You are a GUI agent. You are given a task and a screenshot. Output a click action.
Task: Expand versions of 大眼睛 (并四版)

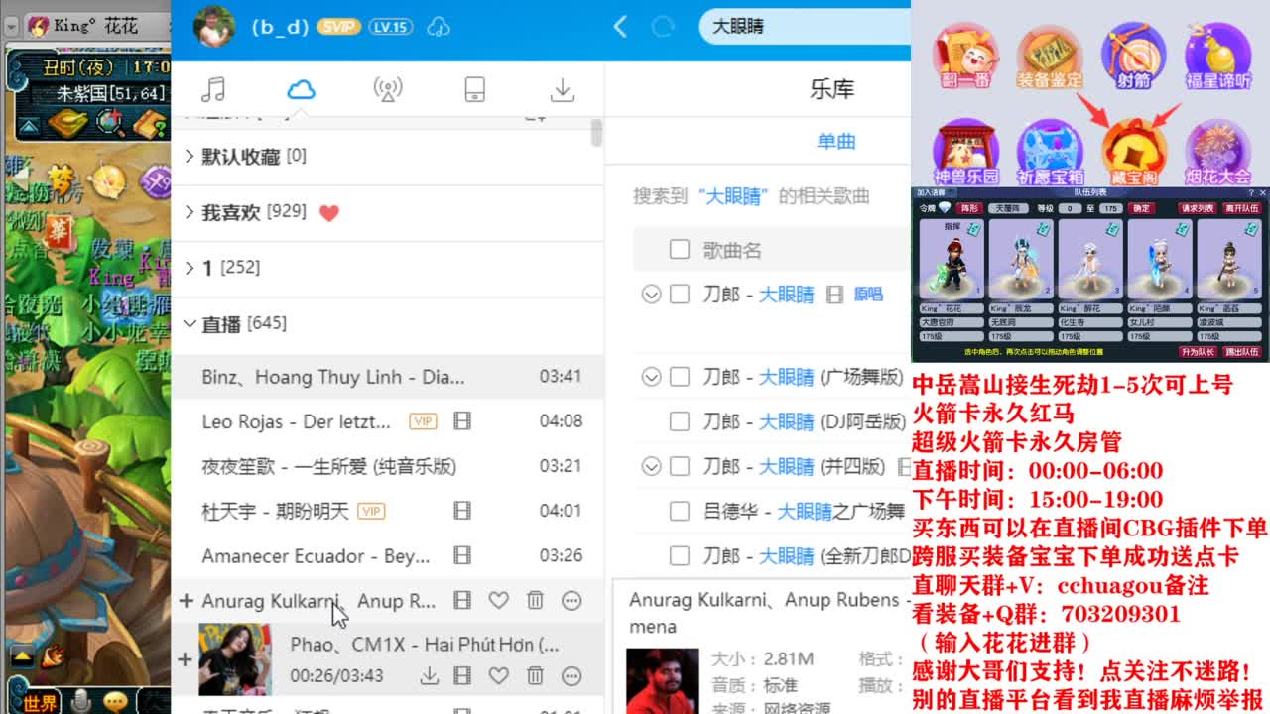tap(651, 466)
